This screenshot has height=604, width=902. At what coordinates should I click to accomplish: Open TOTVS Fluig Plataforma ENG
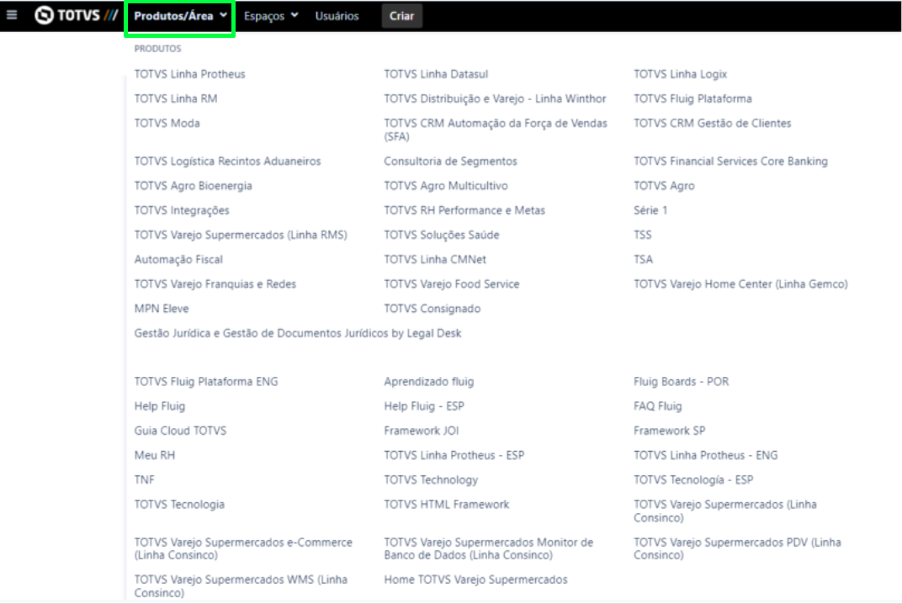point(206,382)
